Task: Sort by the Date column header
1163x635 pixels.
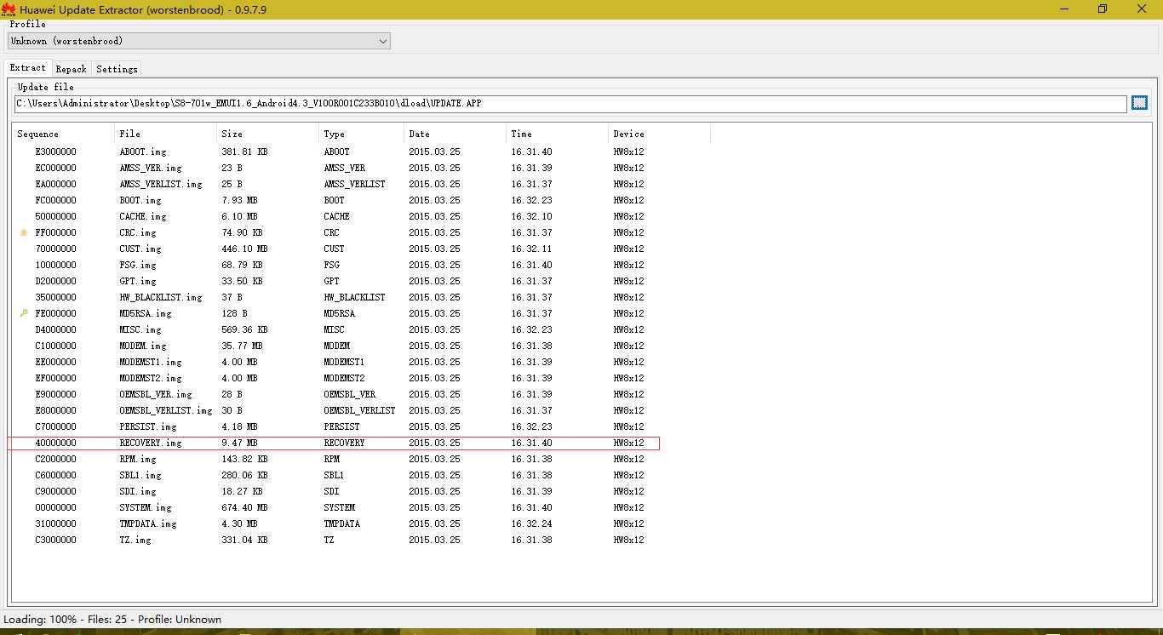Action: point(455,134)
